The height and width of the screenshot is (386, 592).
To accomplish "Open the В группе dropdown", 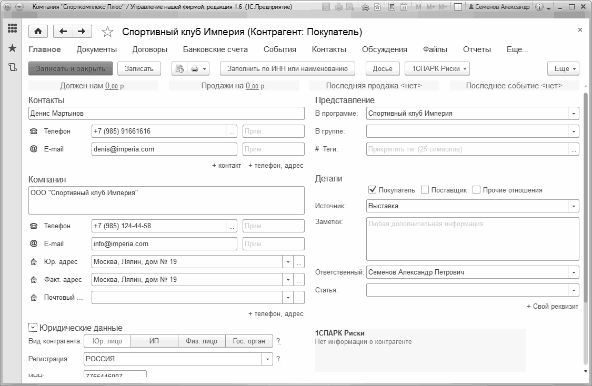I will [x=574, y=131].
